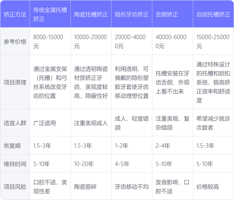This screenshot has height=200, width=234.
Task: Select the 传统金属托槽矫正 column header
Action: pos(50,14)
